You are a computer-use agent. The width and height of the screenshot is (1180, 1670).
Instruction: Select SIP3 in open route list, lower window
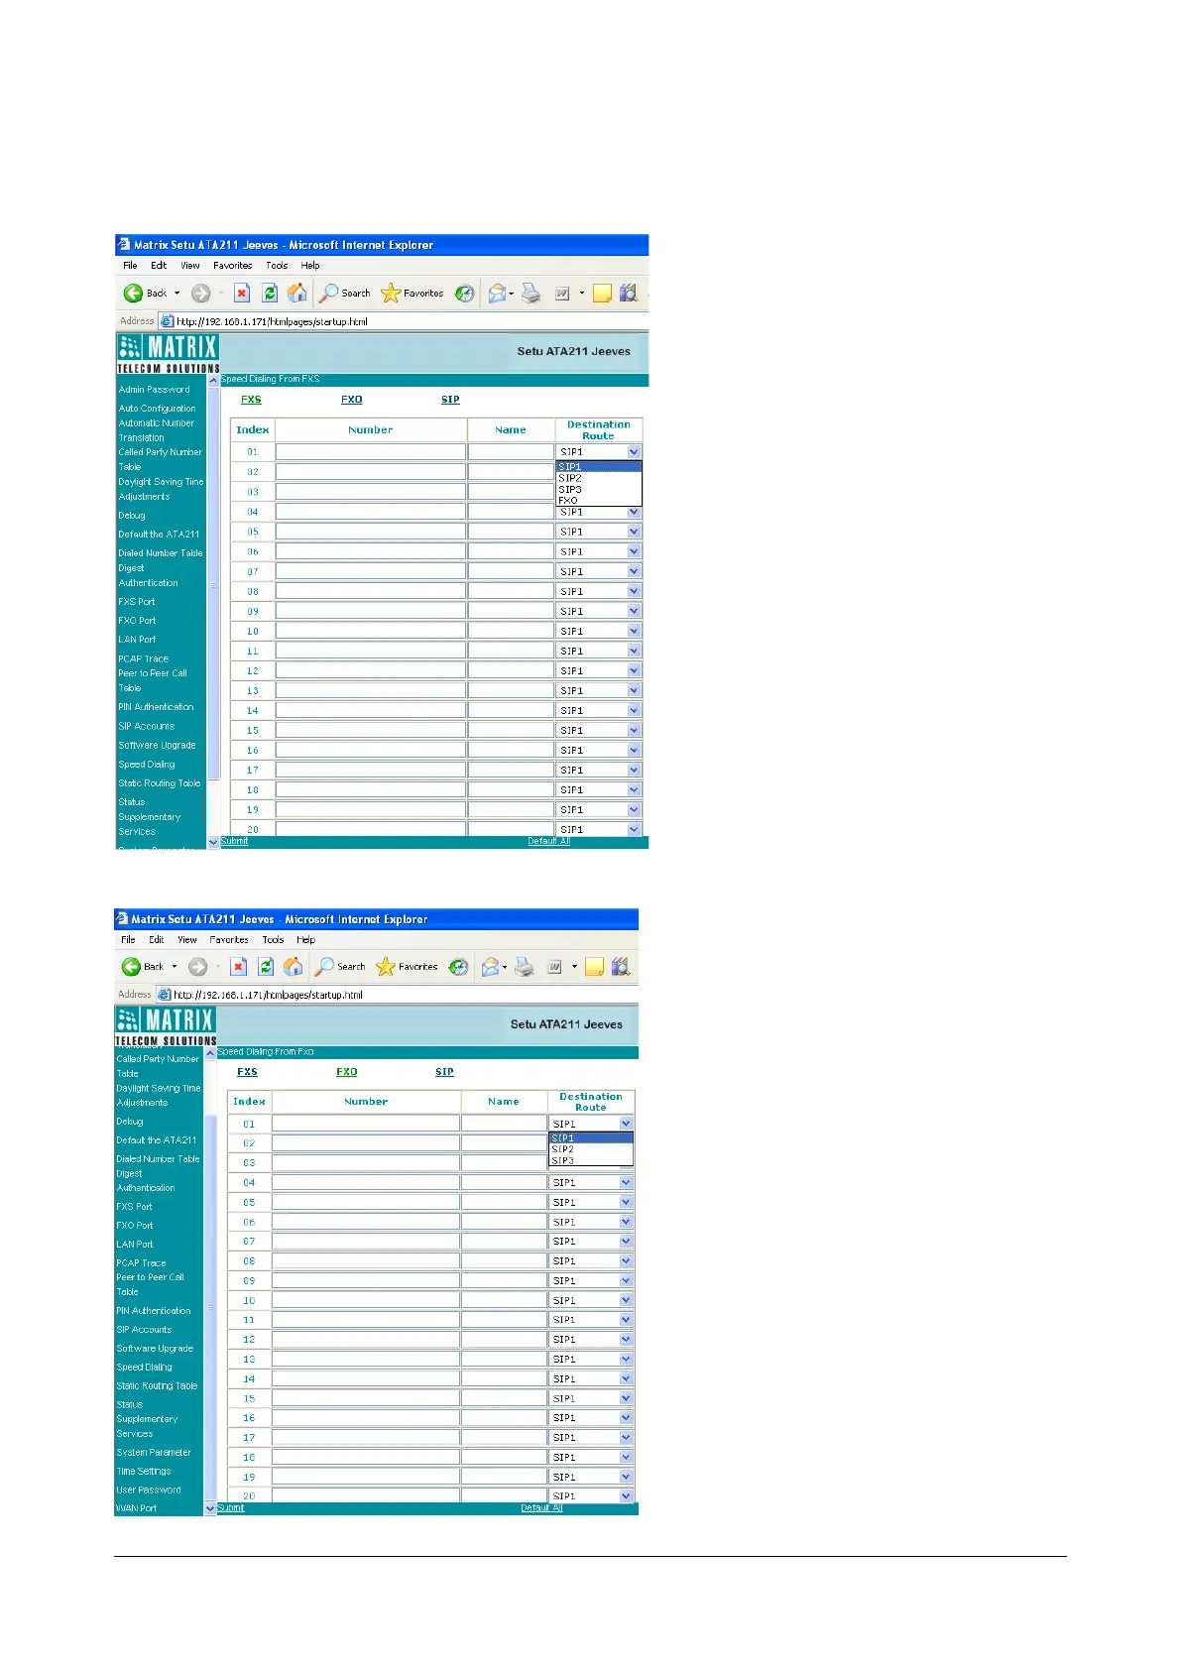pyautogui.click(x=591, y=1160)
